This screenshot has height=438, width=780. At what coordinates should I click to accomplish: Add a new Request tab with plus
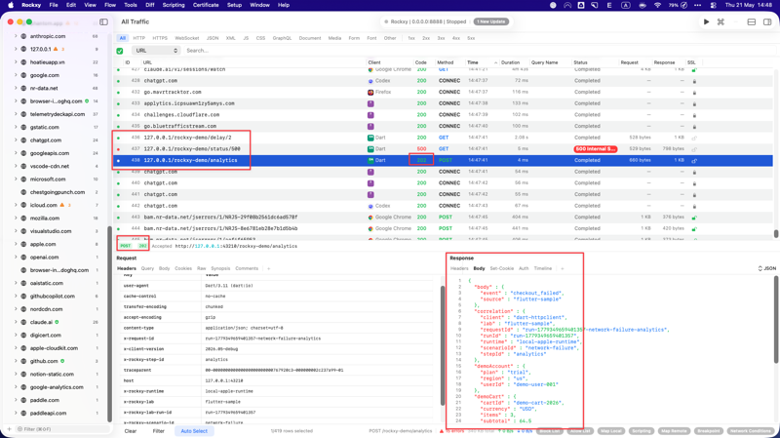[269, 268]
